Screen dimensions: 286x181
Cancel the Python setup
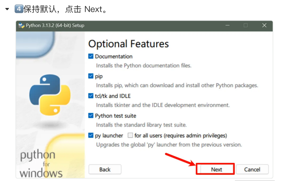252,169
